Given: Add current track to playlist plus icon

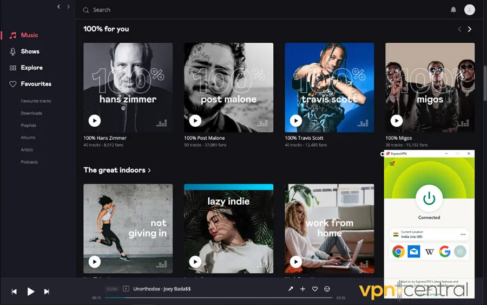Looking at the screenshot, I should pyautogui.click(x=302, y=289).
